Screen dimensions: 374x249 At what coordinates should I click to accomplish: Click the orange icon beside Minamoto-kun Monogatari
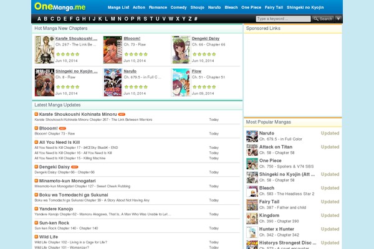[36, 181]
